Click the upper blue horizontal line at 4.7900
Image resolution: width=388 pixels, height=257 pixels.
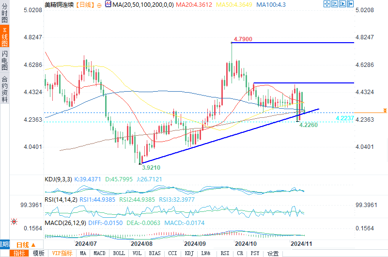point(293,43)
